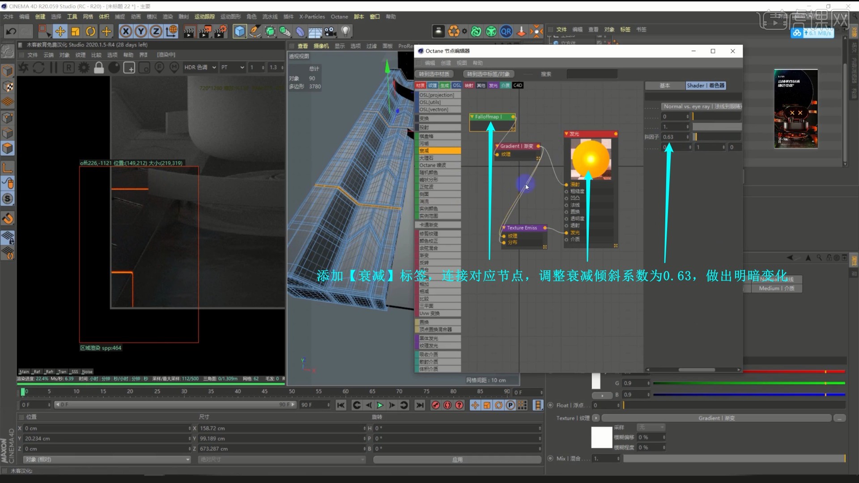The height and width of the screenshot is (483, 859).
Task: Select the Move tool in top toolbar
Action: pyautogui.click(x=60, y=31)
